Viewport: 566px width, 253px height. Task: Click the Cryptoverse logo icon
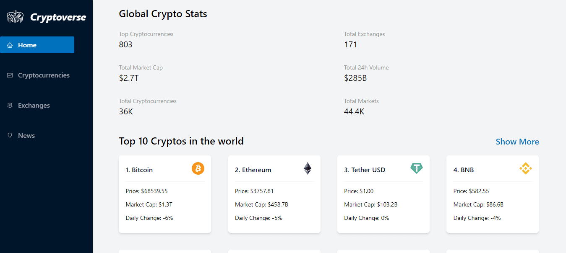coord(15,17)
